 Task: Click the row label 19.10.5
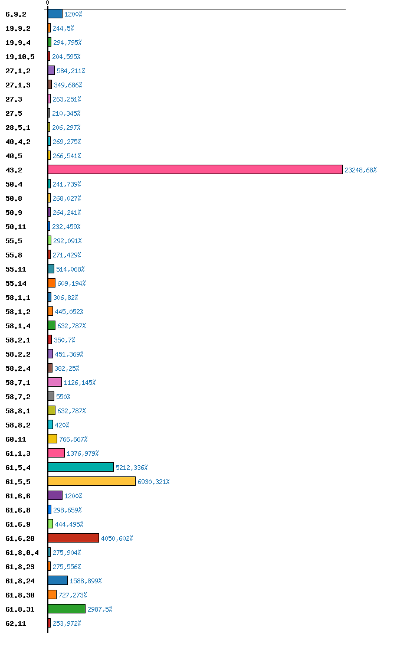pos(19,57)
